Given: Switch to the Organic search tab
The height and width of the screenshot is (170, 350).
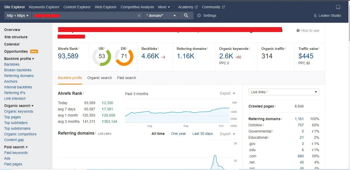Looking at the screenshot, I should click(99, 78).
